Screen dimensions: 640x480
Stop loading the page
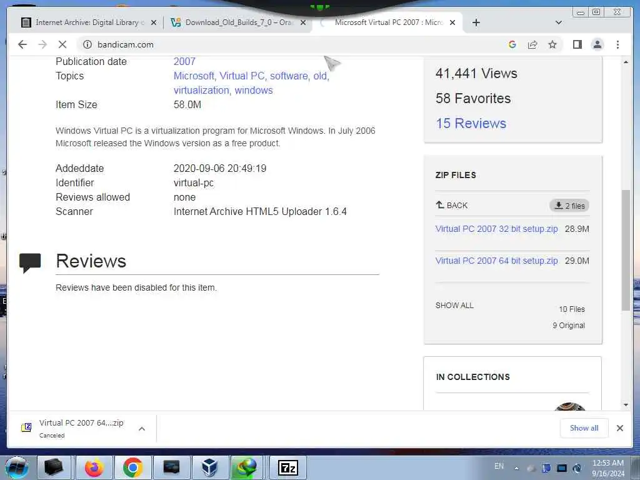(62, 44)
